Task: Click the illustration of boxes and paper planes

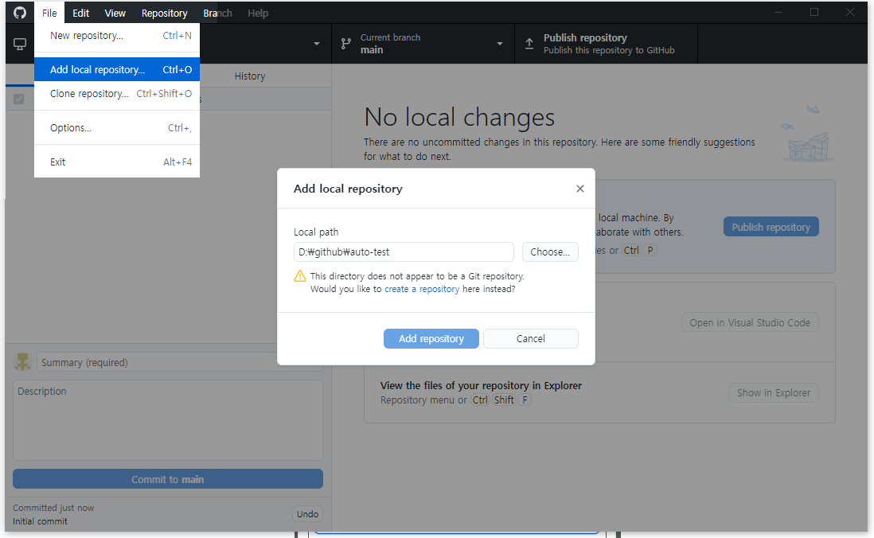Action: (807, 134)
